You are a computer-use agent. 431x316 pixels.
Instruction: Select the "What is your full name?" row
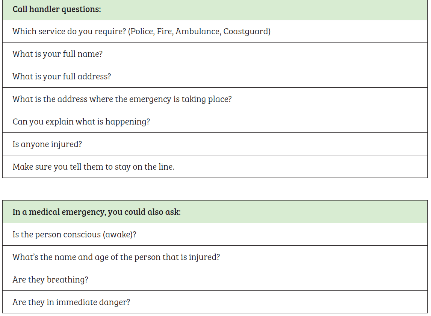(57, 54)
